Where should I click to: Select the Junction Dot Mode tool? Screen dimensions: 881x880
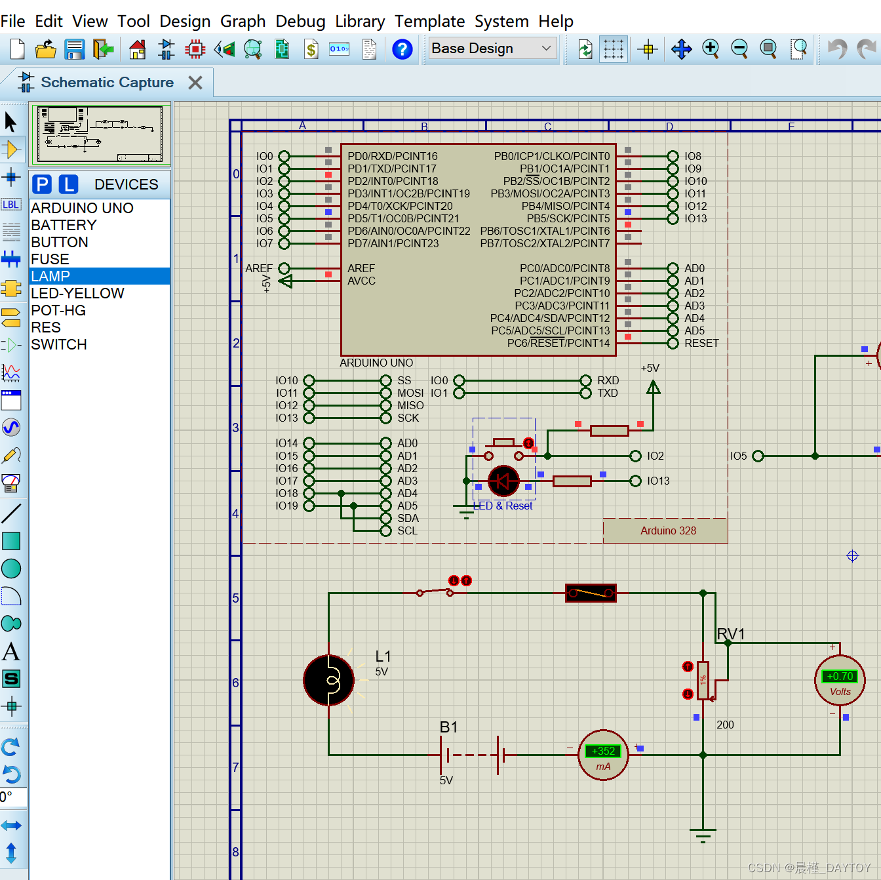(x=11, y=177)
